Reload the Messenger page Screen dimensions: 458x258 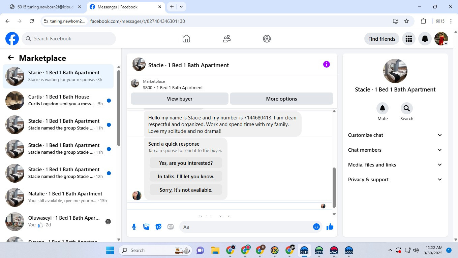pos(32,21)
